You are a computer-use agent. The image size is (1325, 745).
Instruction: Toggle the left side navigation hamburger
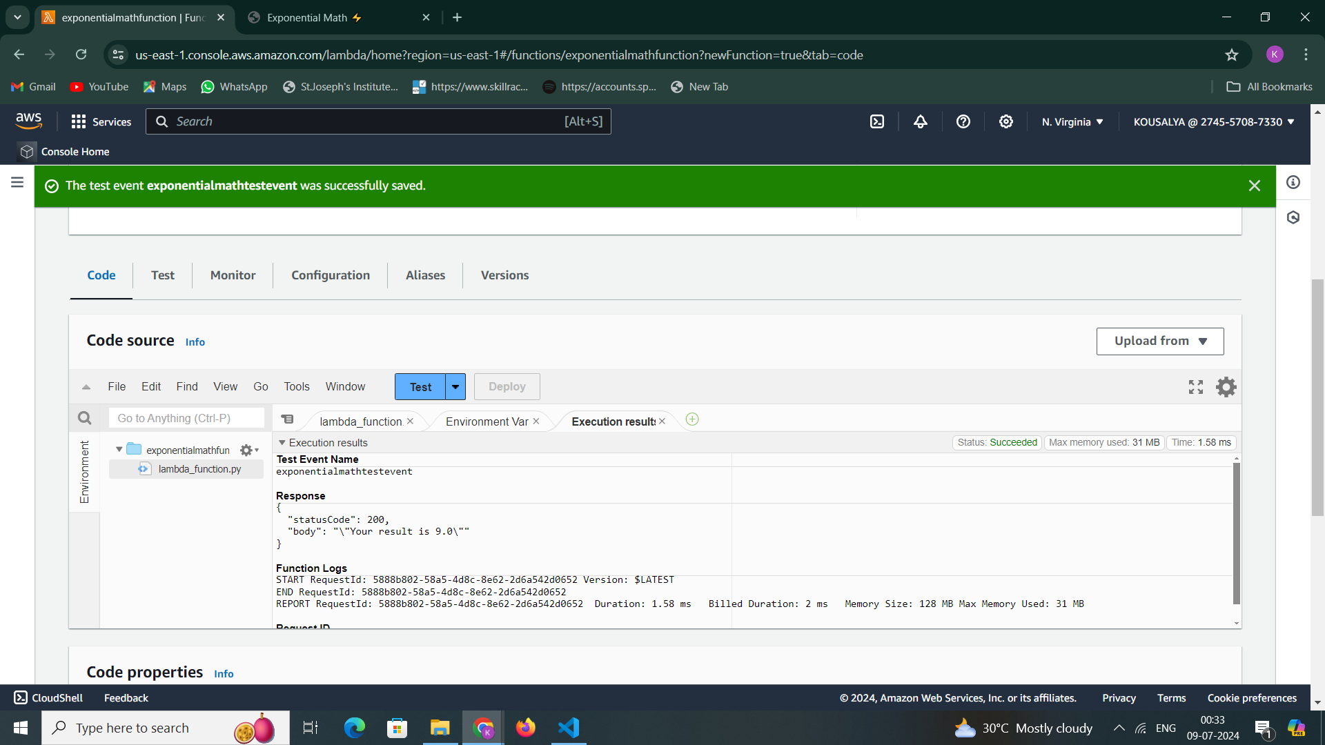(x=17, y=182)
